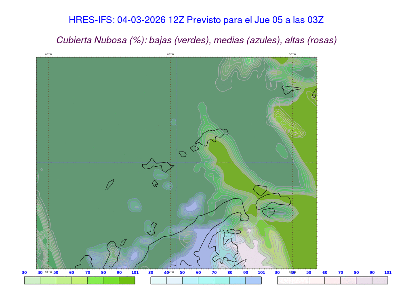Click the darkest green 90–101 low-cloud swatch
Image resolution: width=404 pixels, height=286 pixels.
click(127, 280)
